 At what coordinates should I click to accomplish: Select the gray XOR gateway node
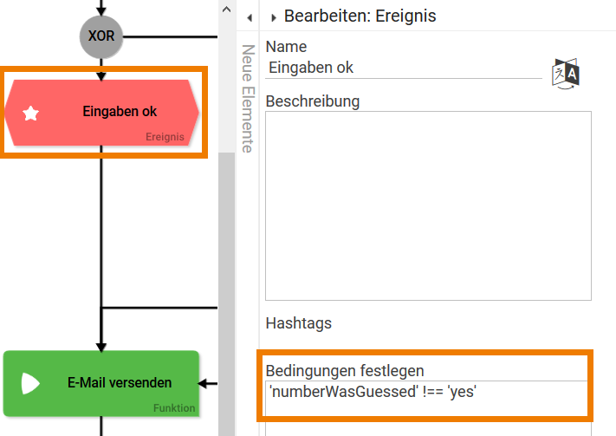(x=101, y=37)
